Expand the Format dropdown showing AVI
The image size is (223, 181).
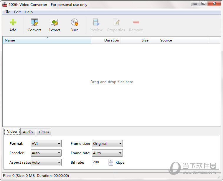(46, 144)
